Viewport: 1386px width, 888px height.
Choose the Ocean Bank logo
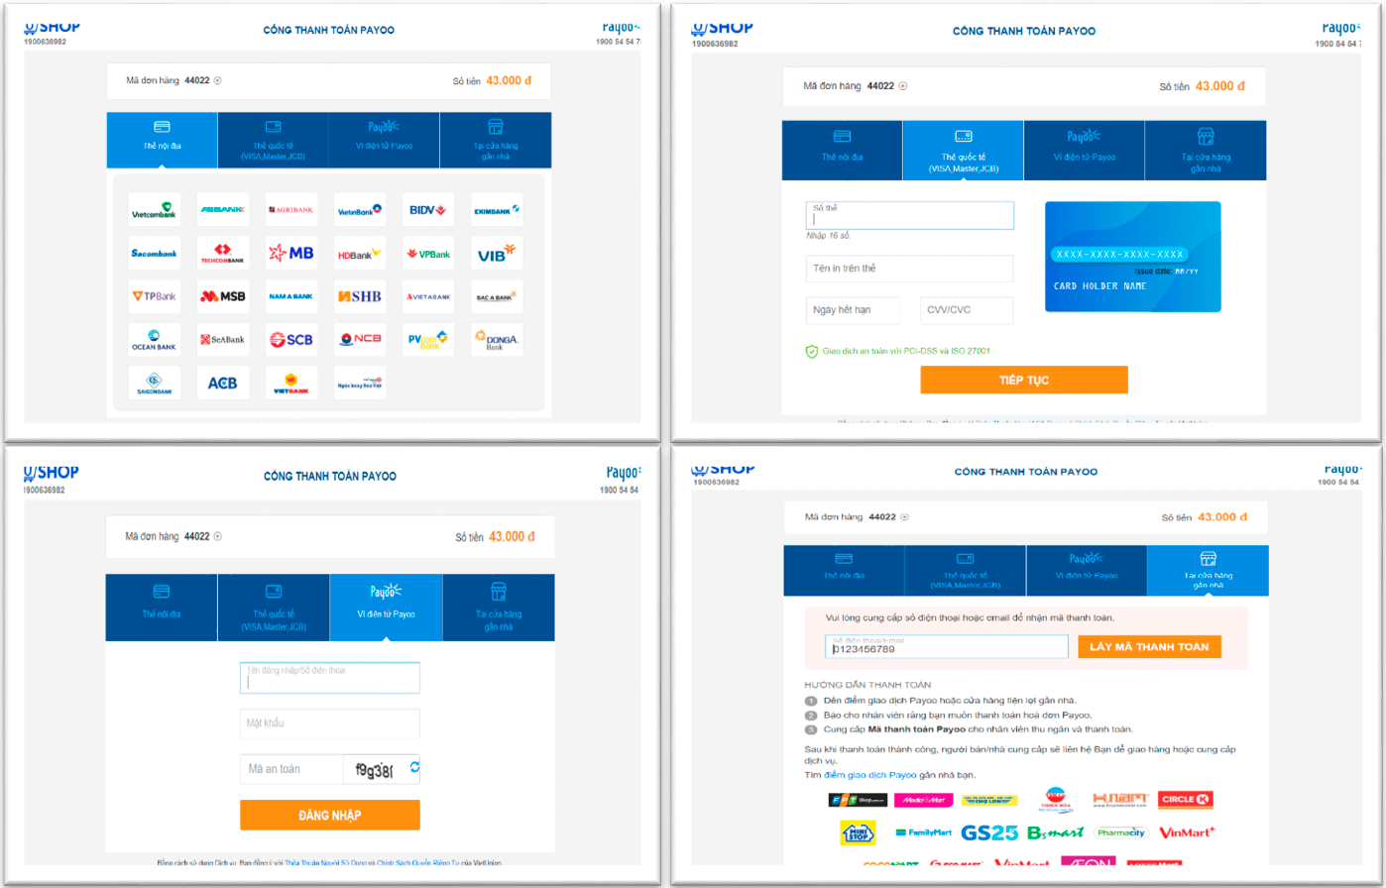coord(154,340)
